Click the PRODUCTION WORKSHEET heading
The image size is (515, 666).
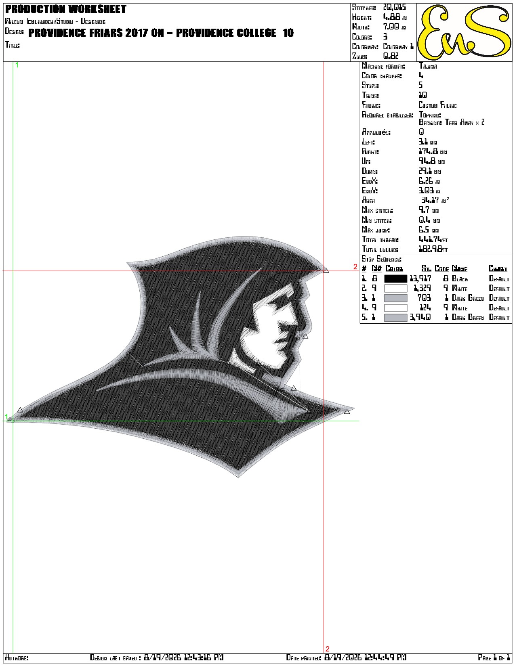coord(66,9)
